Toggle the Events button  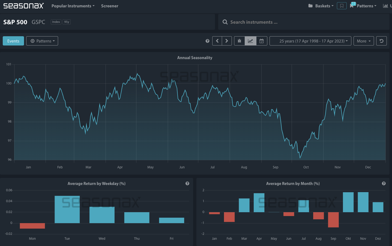13,41
